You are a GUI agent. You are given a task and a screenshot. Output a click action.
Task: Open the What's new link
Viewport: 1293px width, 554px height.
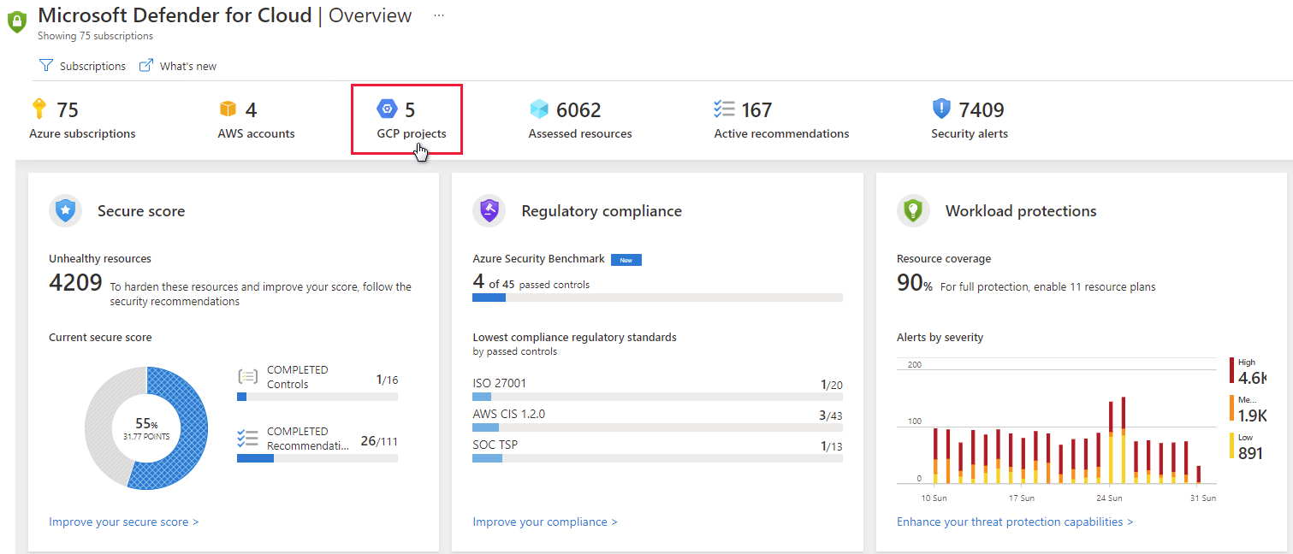tap(178, 66)
